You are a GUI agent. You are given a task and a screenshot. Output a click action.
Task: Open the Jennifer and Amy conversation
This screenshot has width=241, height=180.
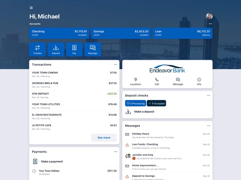[167, 157]
